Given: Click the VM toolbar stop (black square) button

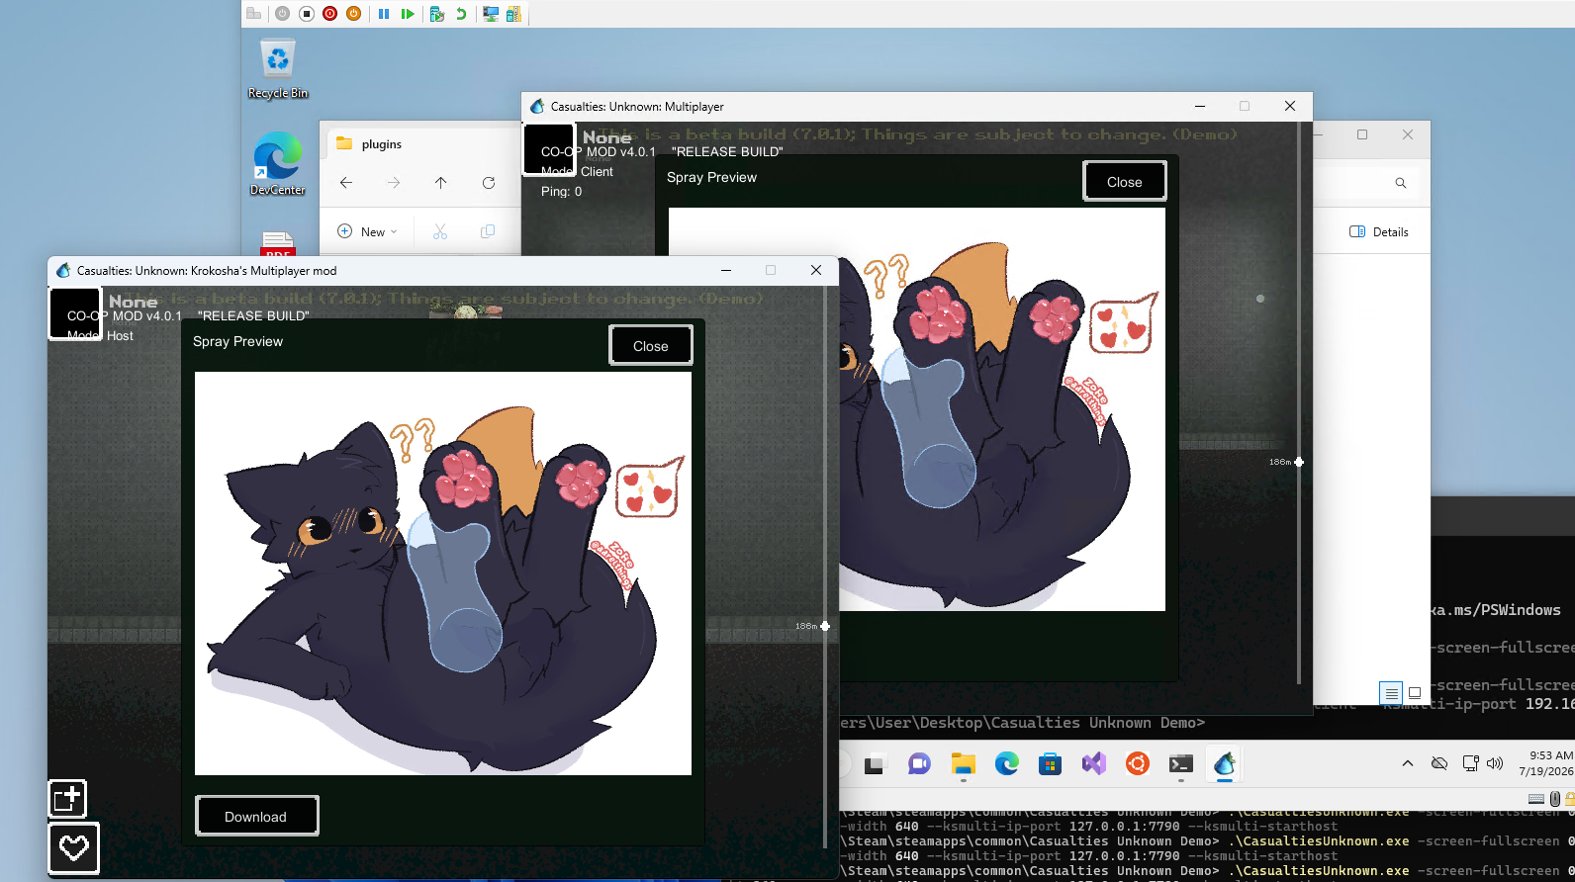Looking at the screenshot, I should click(x=307, y=14).
